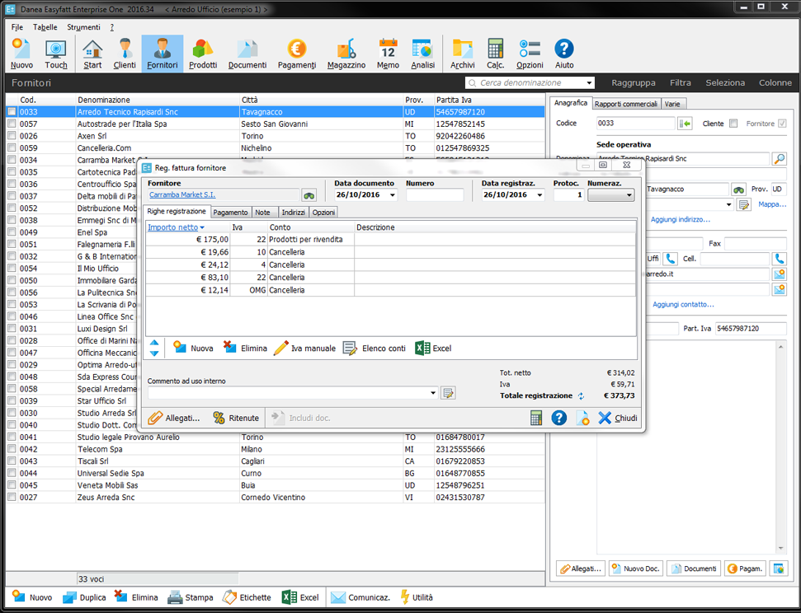Switch to the Pagamento tab
The height and width of the screenshot is (613, 801).
pos(230,213)
